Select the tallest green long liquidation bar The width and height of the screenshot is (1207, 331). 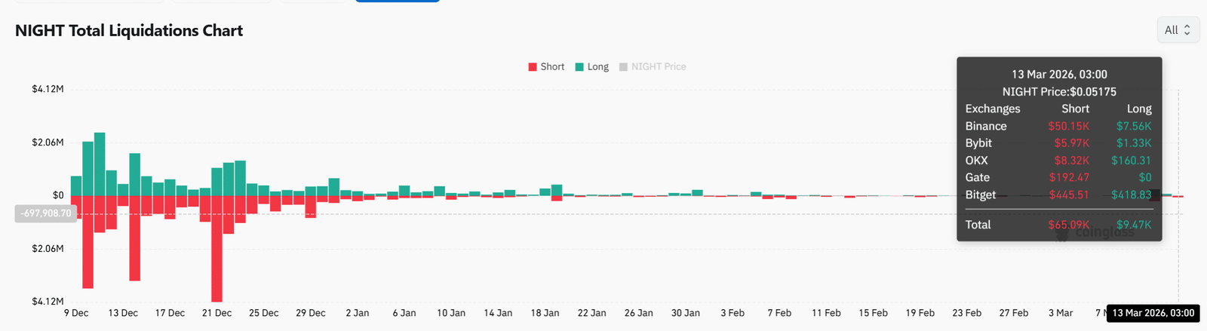pos(100,164)
